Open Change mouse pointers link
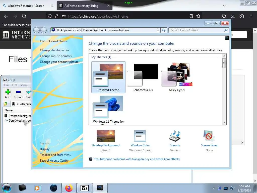The width and height of the screenshot is (257, 193). [x=56, y=56]
